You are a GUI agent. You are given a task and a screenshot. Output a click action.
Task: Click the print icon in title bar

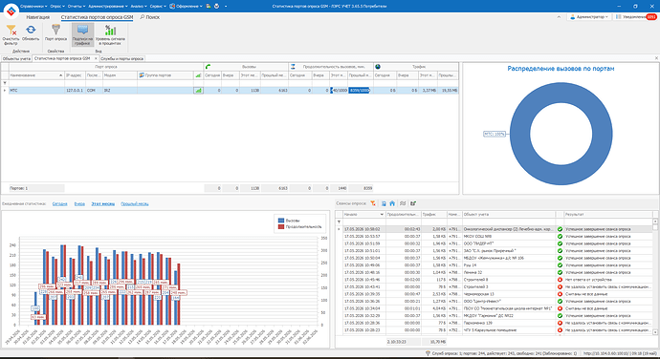tap(216, 7)
